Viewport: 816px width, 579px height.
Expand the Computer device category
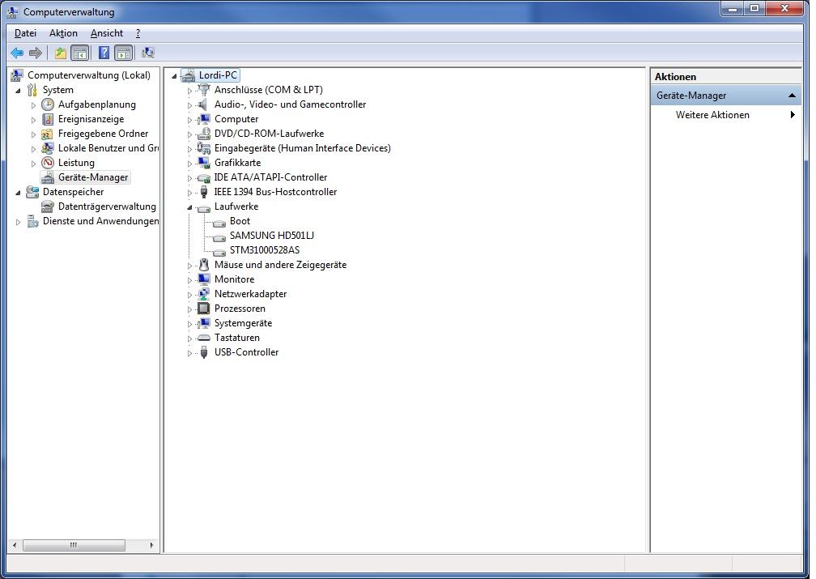pos(189,120)
